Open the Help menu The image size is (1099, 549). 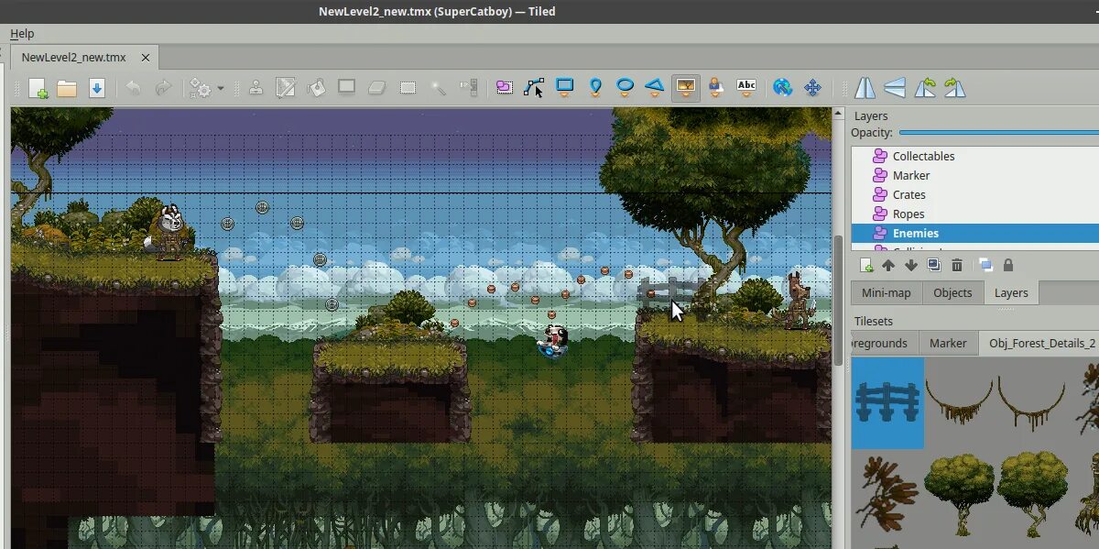click(22, 33)
